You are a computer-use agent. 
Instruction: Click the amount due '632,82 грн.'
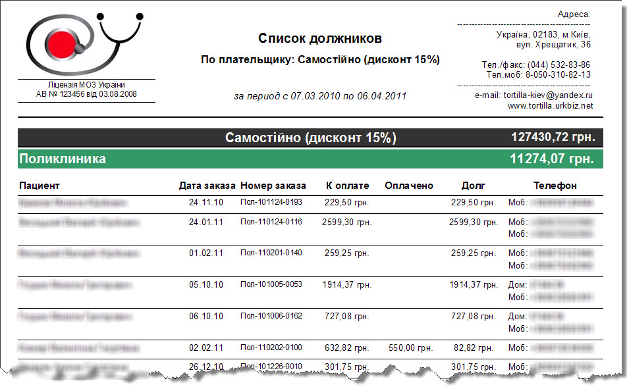point(346,348)
